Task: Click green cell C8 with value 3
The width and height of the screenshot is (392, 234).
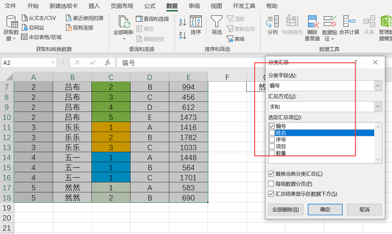Action: (111, 97)
